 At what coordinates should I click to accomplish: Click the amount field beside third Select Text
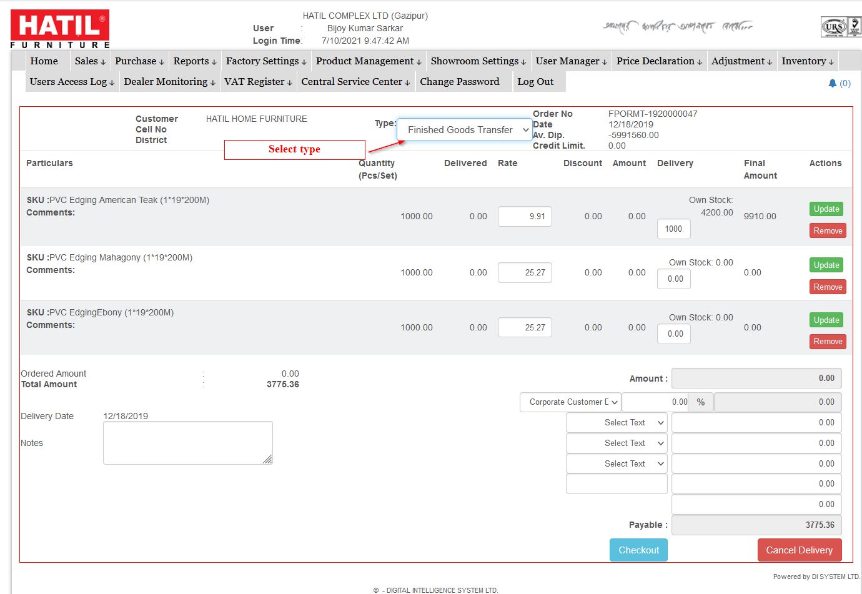[756, 464]
